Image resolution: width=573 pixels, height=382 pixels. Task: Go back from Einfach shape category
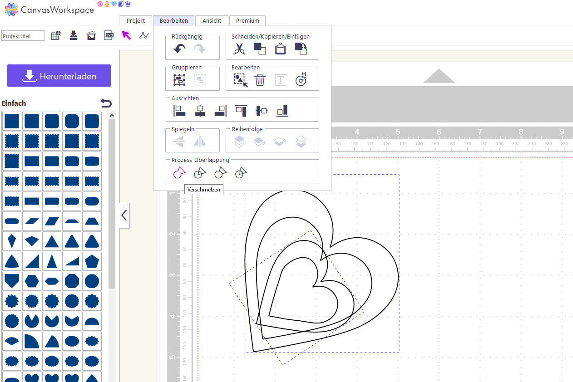pos(106,103)
